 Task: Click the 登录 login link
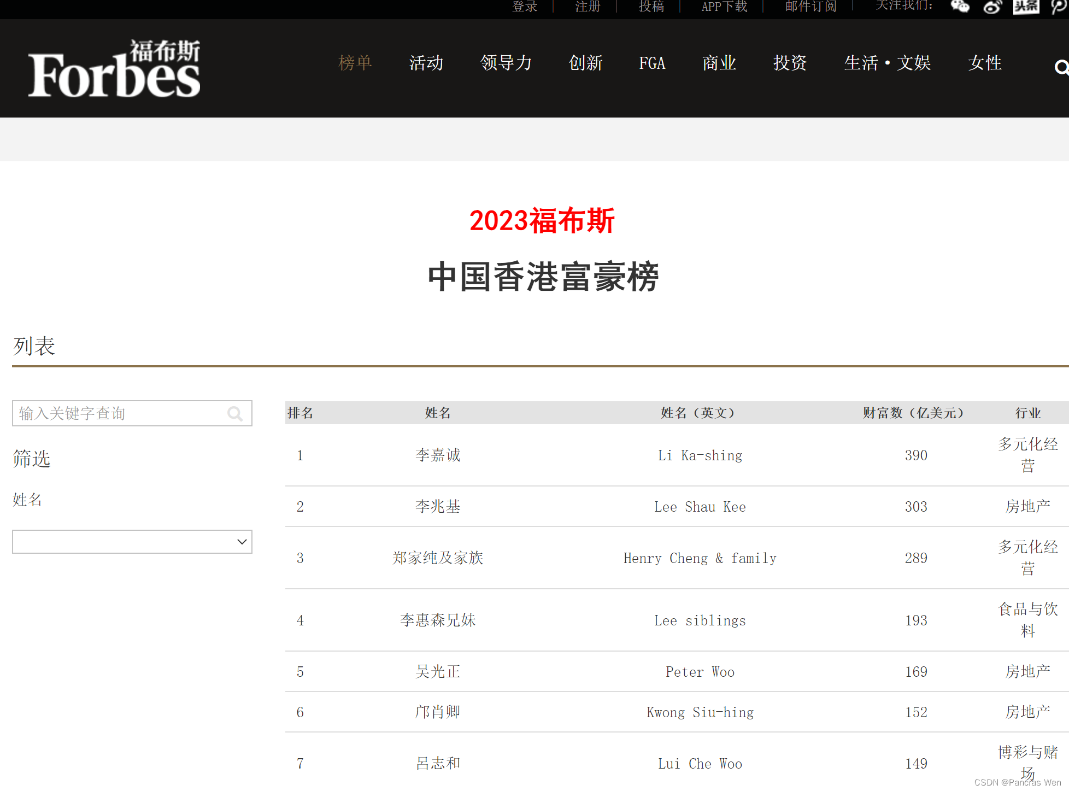coord(525,7)
